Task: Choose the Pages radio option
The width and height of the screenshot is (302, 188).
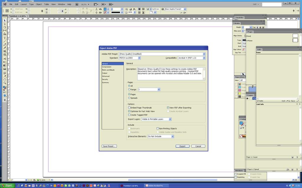Action: 129,94
